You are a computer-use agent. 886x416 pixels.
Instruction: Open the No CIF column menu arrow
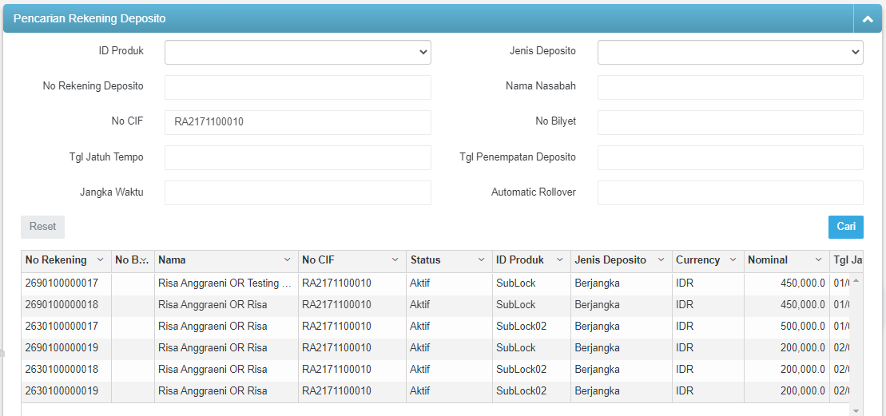pyautogui.click(x=395, y=260)
